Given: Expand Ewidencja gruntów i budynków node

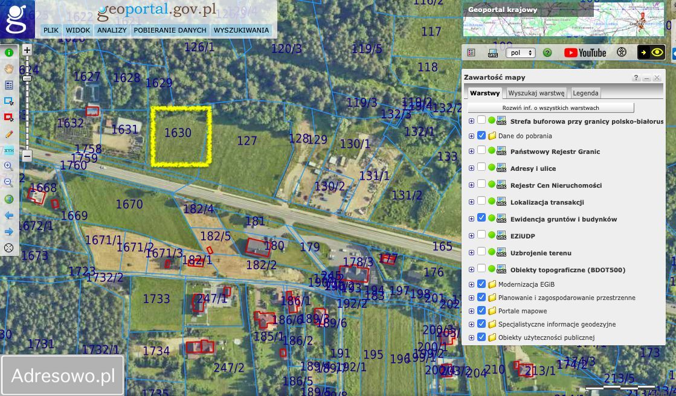Looking at the screenshot, I should pyautogui.click(x=471, y=219).
